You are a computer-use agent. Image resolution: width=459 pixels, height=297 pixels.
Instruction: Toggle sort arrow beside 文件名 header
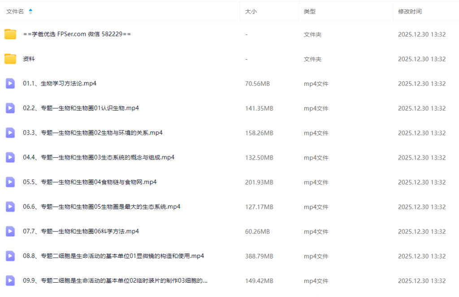tap(30, 12)
